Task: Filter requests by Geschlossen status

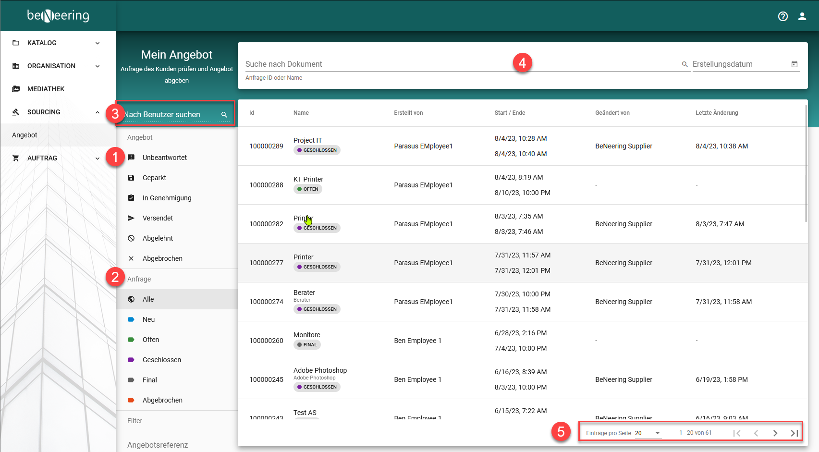Action: pos(161,360)
